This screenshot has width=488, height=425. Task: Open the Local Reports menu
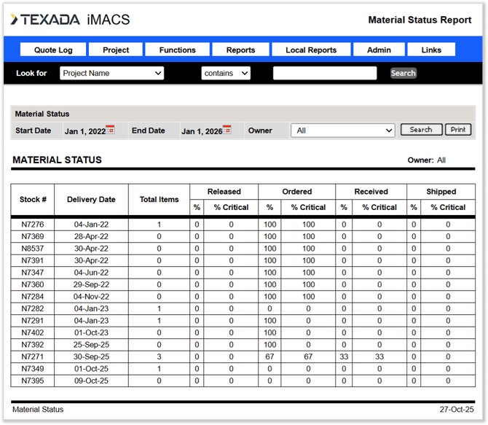point(311,50)
